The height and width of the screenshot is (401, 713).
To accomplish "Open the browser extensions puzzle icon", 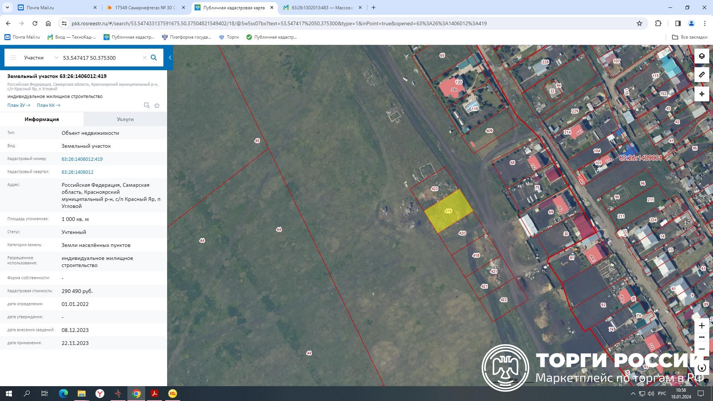I will tap(658, 23).
